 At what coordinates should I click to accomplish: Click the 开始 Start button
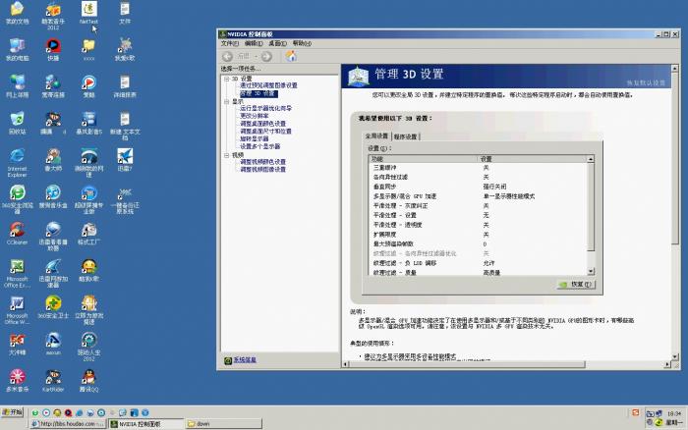12,412
